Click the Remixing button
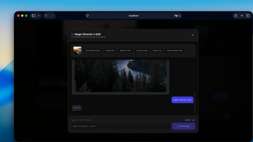Viewport: 253px width, 142px height. pos(183,126)
